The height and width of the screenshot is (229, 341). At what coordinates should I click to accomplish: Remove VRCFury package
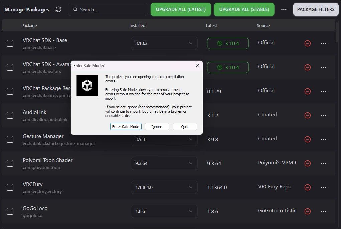pos(308,187)
